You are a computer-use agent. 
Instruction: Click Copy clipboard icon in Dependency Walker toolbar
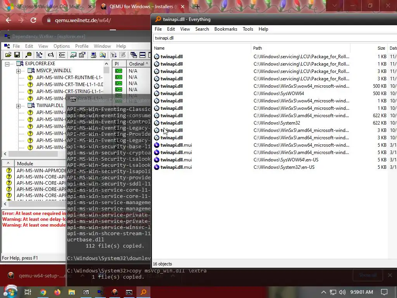28,55
